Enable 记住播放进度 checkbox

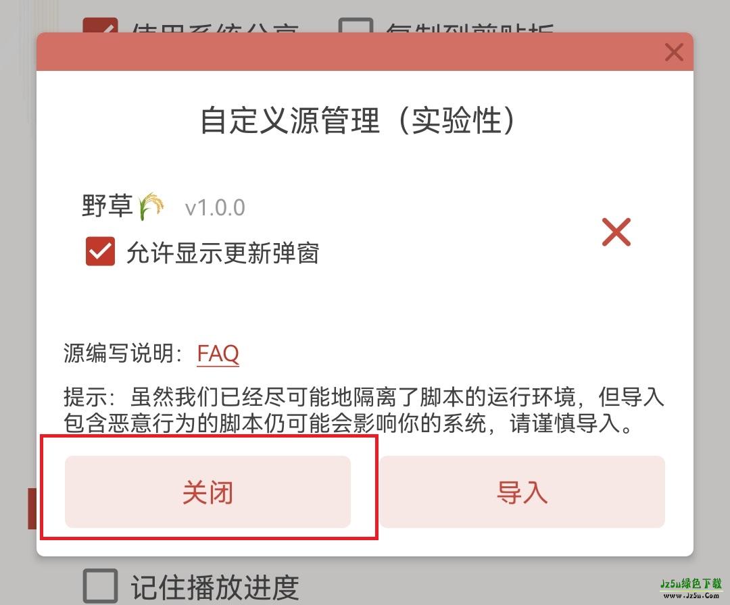pyautogui.click(x=100, y=585)
